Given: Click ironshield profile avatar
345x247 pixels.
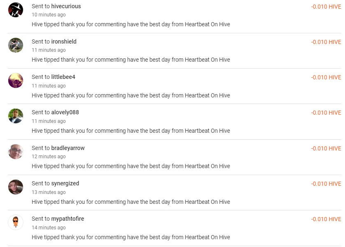Looking at the screenshot, I should tap(16, 45).
